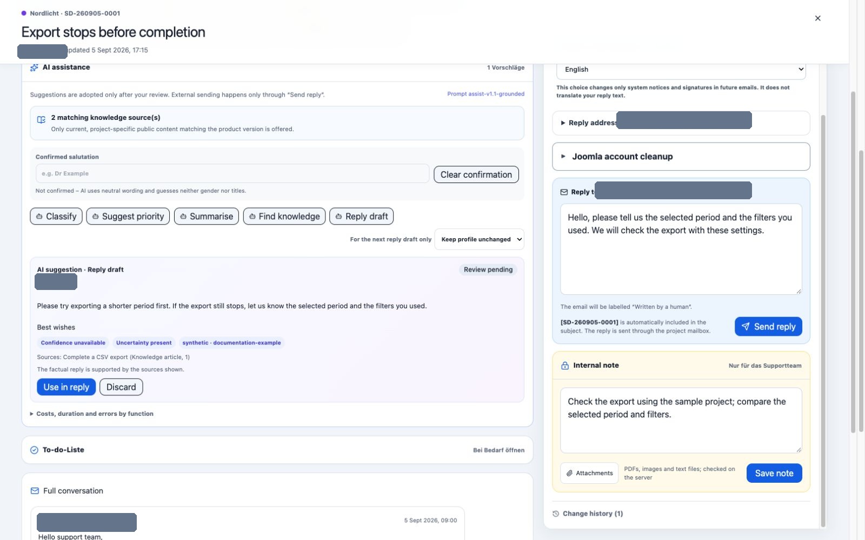Click the Change history clock icon
Viewport: 865px width, 540px height.
point(556,514)
